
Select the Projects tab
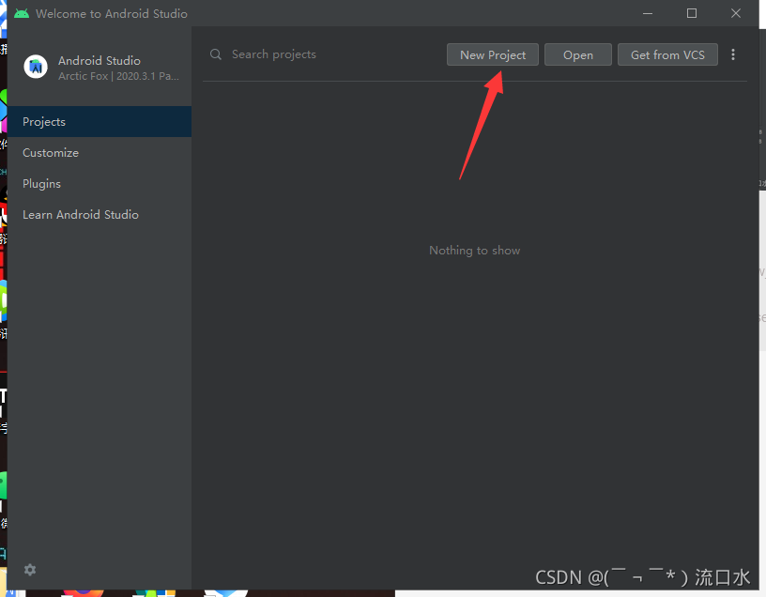point(100,122)
